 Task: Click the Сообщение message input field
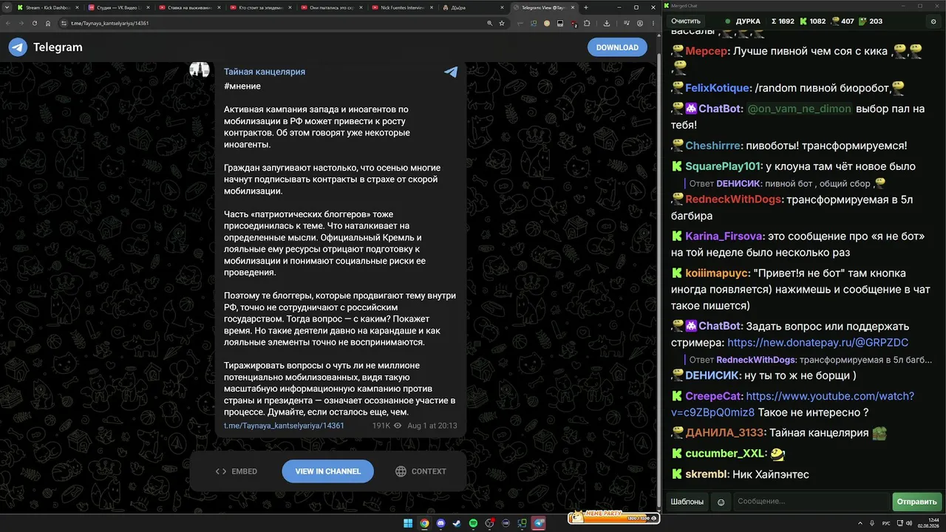point(811,502)
